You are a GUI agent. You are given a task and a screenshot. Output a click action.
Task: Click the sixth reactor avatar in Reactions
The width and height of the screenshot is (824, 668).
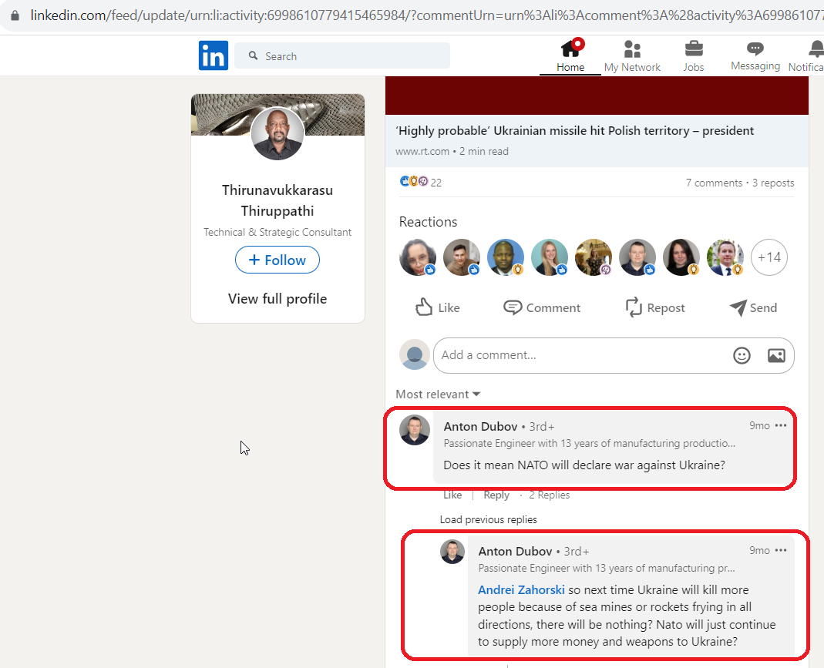(637, 257)
